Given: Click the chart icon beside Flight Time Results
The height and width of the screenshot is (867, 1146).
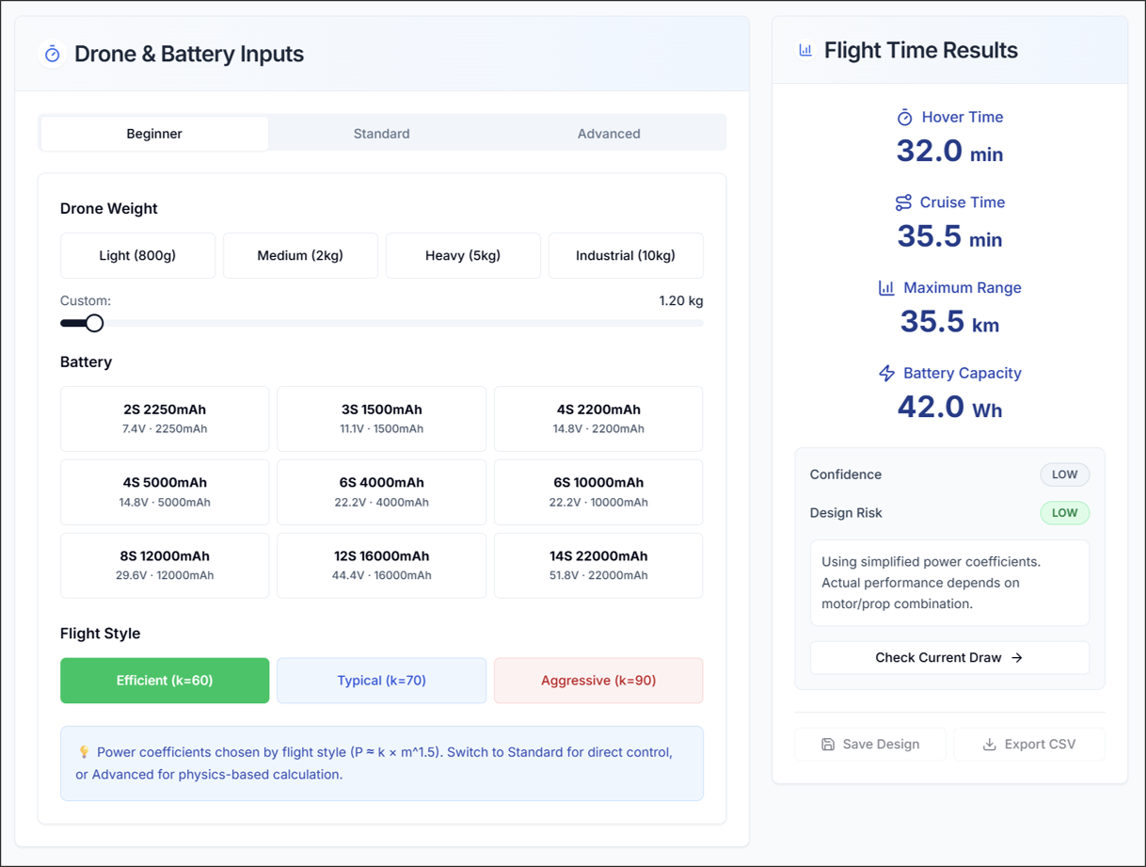Looking at the screenshot, I should click(804, 49).
